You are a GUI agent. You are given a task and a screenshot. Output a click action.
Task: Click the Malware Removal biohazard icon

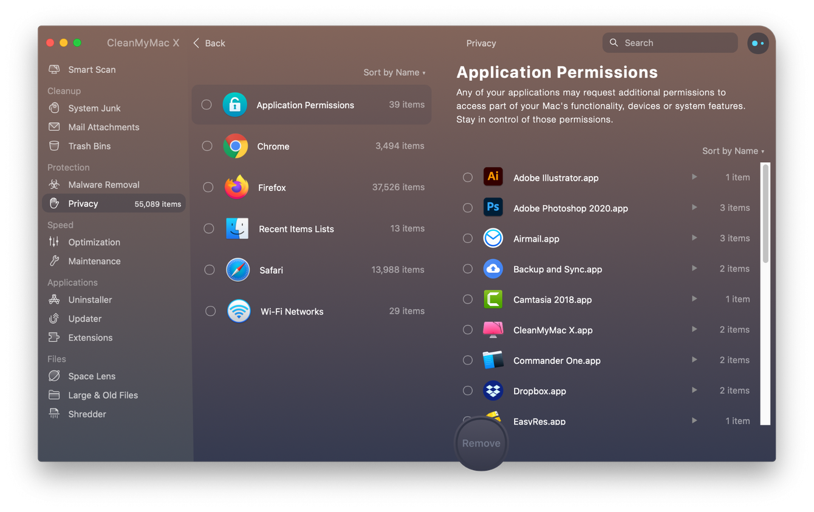pyautogui.click(x=54, y=185)
